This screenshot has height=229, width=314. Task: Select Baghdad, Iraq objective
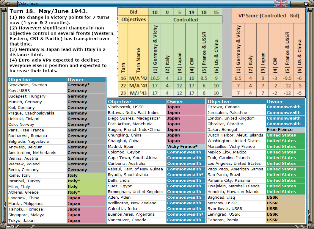(x=236, y=197)
